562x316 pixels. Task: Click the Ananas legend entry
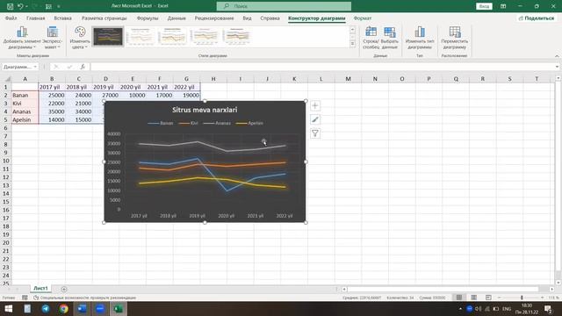point(217,123)
